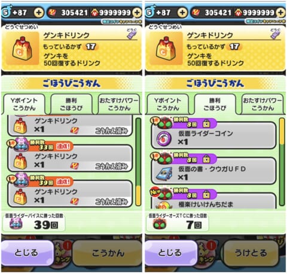Viewport: 287px width, 274px height.
Task: Tap the Kamen Rider Vice icon beside 39回
Action: (x=16, y=224)
